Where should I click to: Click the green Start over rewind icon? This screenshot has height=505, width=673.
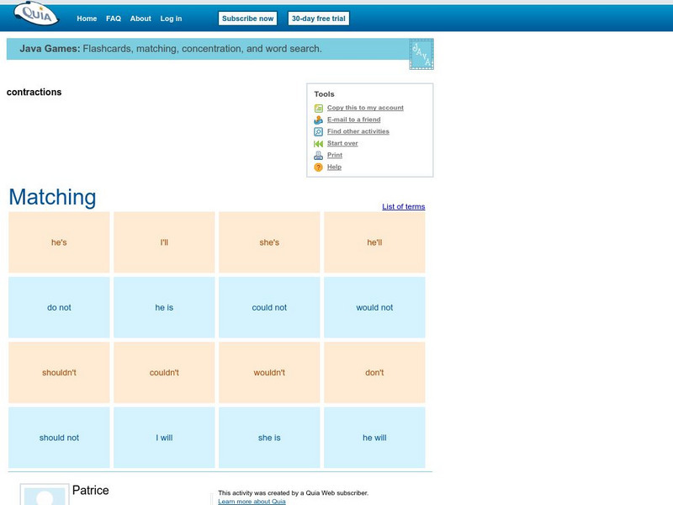coord(318,143)
